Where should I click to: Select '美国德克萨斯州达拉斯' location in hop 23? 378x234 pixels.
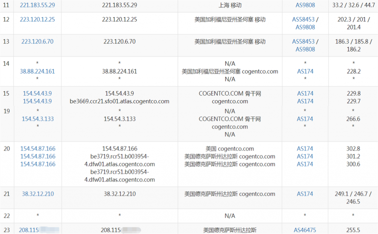pyautogui.click(x=230, y=230)
